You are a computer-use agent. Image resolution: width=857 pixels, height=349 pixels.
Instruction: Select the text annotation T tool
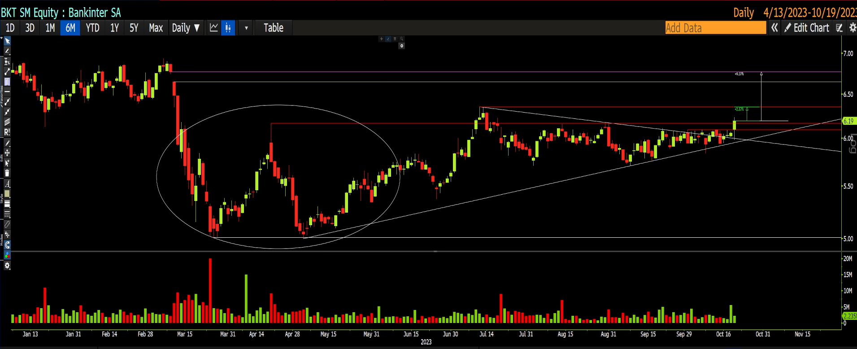[7, 82]
